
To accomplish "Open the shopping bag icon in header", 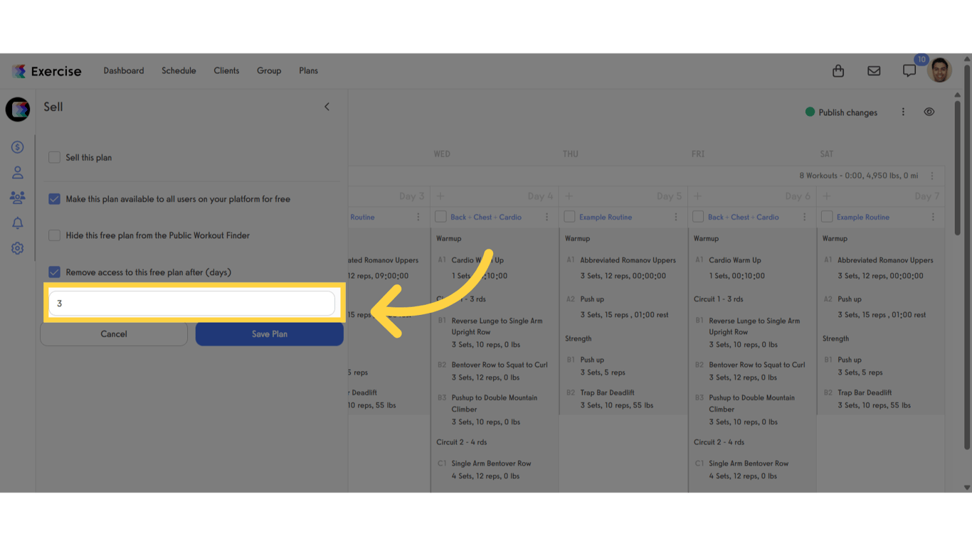I will 838,70.
